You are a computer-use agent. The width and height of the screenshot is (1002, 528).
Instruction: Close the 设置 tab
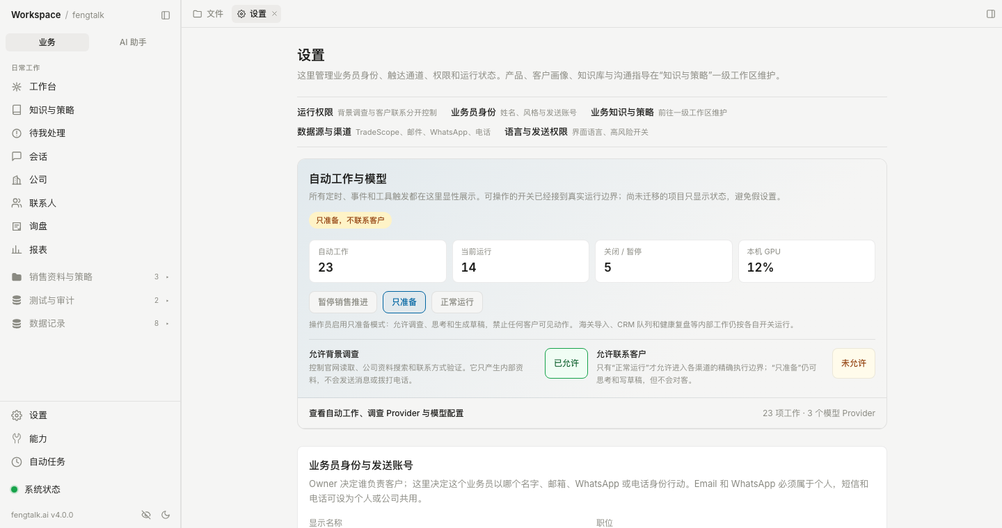tap(274, 14)
